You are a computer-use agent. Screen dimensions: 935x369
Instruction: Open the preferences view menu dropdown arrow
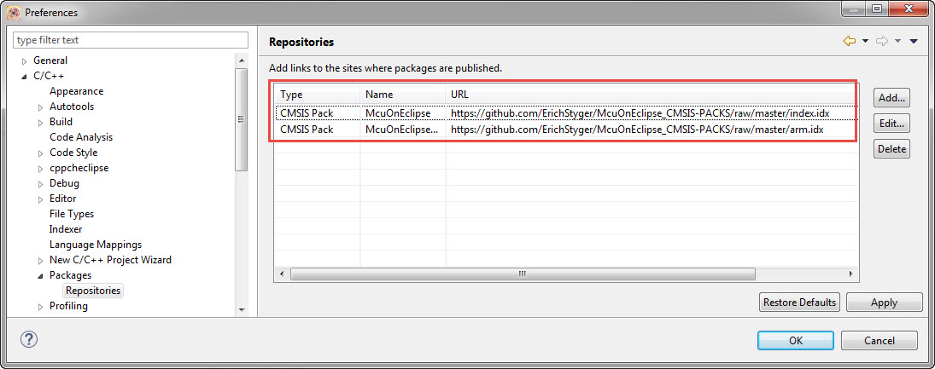point(913,41)
